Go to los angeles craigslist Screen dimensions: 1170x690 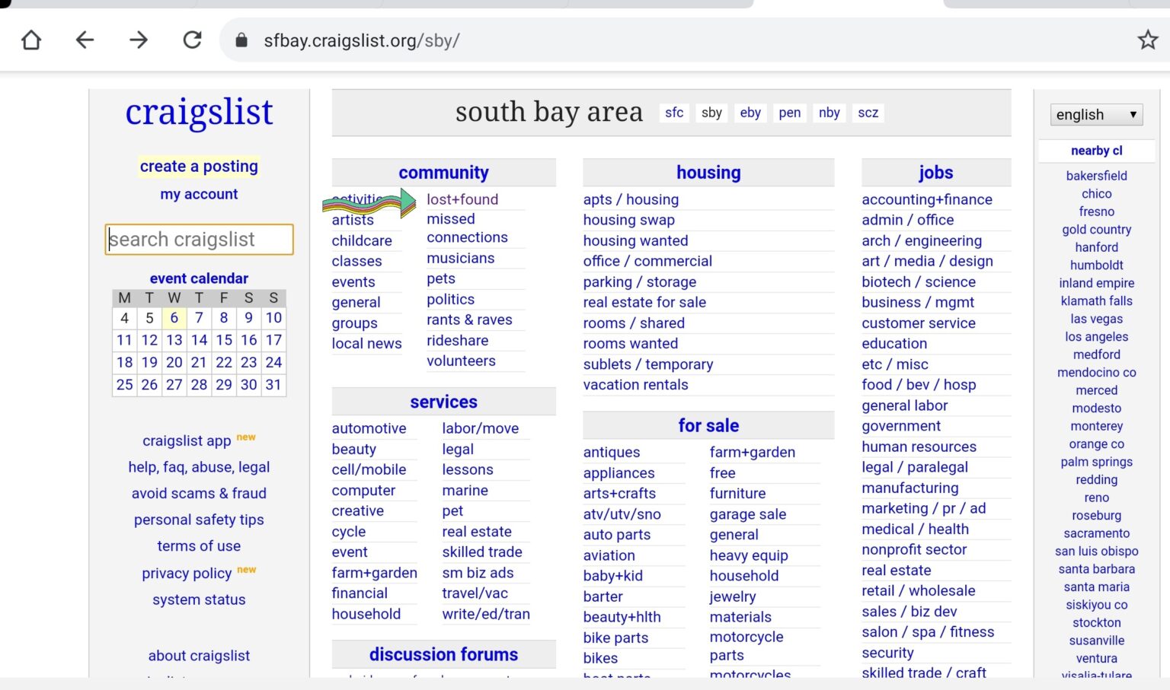click(1097, 336)
